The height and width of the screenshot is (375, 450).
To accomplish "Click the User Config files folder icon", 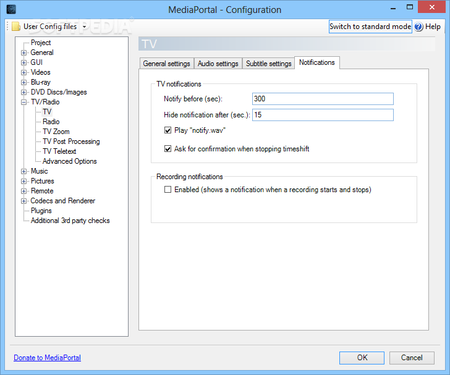I will point(16,27).
